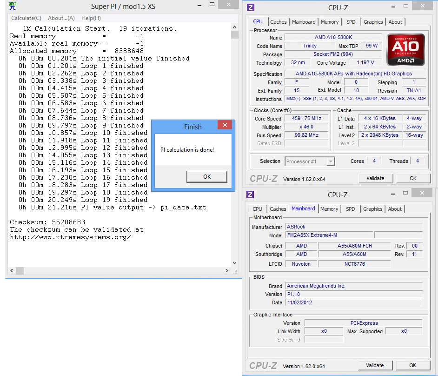Click the Checksum line 552086B3

(x=47, y=222)
